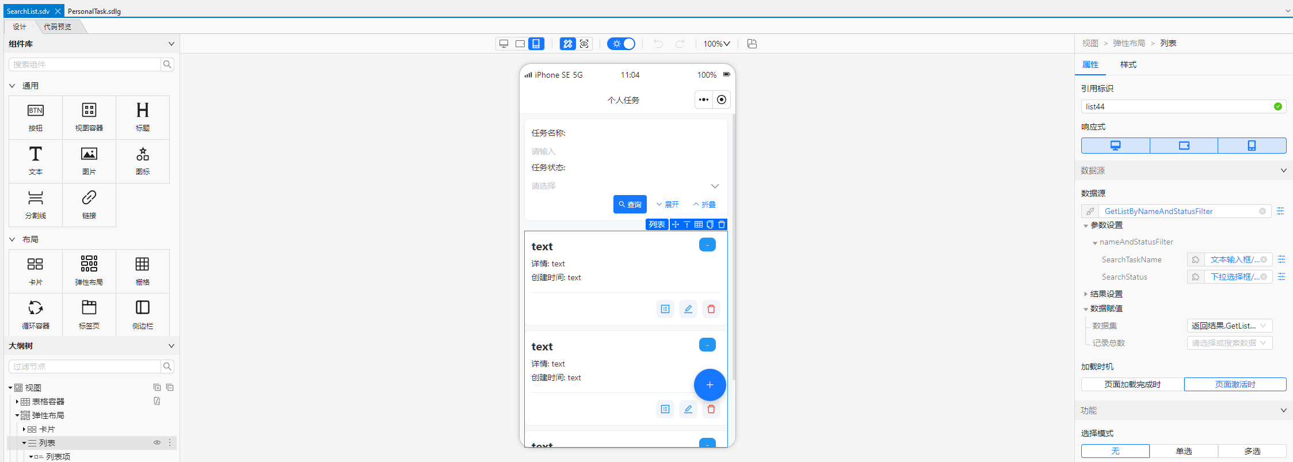This screenshot has height=462, width=1293.
Task: Pick the 链接 link component
Action: pyautogui.click(x=89, y=205)
